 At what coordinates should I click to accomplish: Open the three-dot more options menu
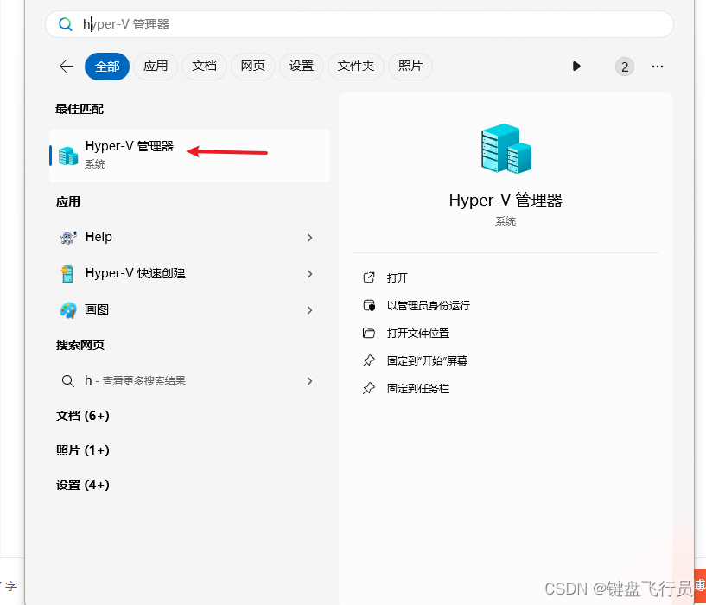point(658,67)
